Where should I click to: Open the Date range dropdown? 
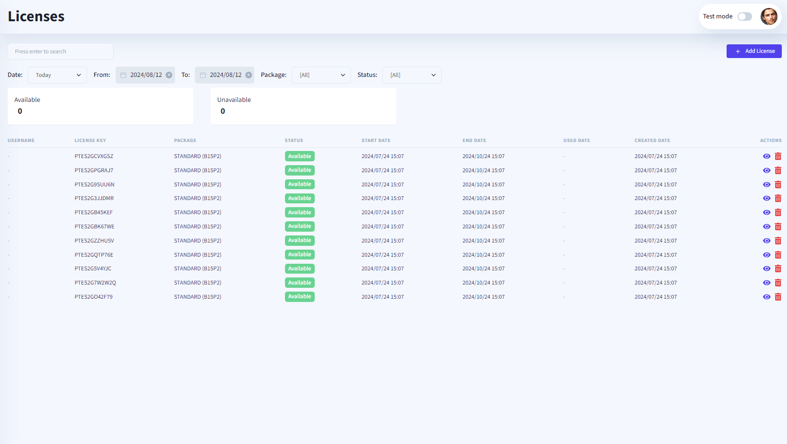click(x=58, y=75)
